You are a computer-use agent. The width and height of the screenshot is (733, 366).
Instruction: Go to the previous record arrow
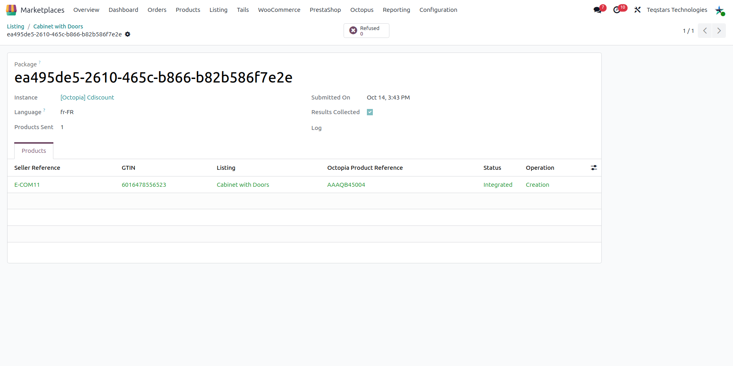click(705, 31)
